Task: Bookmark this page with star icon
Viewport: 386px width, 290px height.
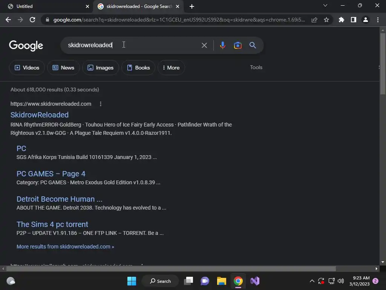Action: 326,20
